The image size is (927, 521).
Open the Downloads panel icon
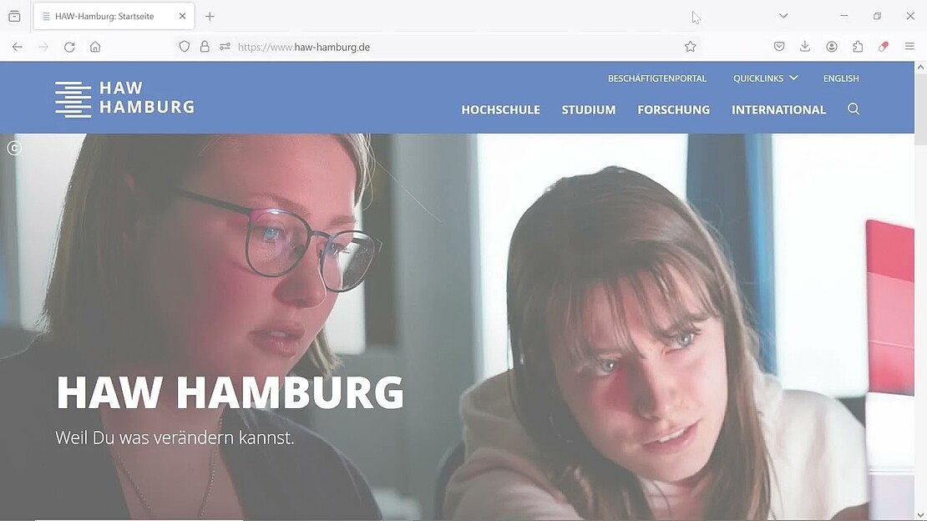804,47
